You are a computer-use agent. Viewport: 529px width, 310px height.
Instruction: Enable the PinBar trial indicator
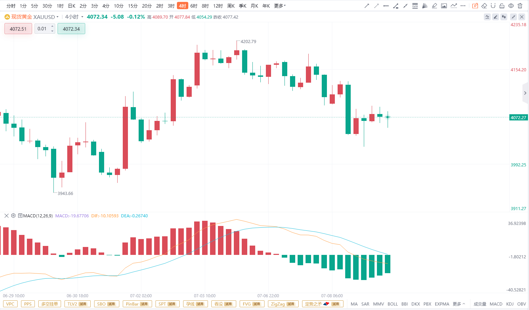(137, 304)
